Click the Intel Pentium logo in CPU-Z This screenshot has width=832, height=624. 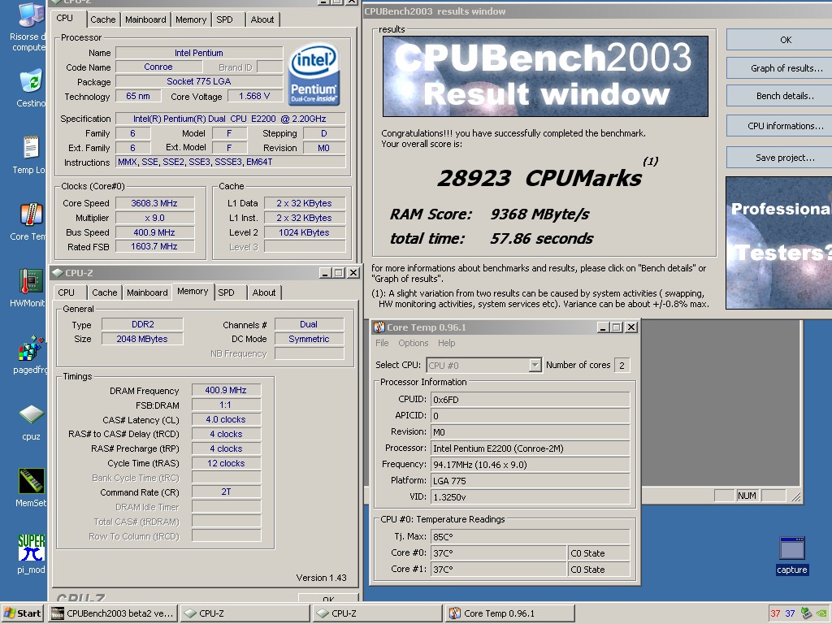tap(314, 74)
